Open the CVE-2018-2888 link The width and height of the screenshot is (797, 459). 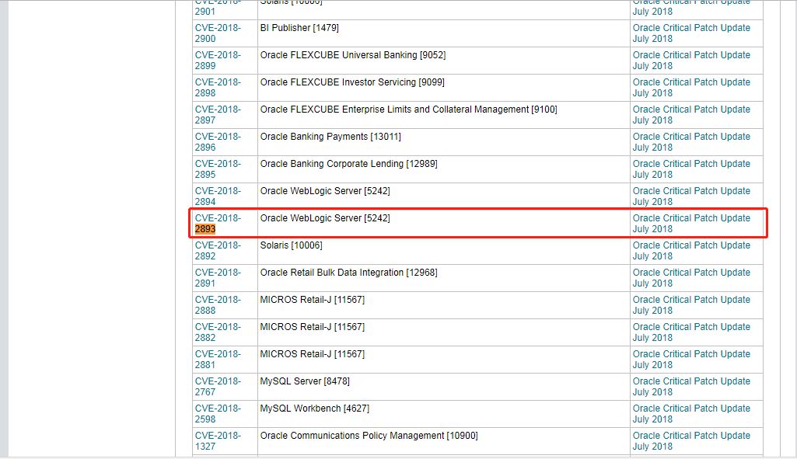(218, 304)
